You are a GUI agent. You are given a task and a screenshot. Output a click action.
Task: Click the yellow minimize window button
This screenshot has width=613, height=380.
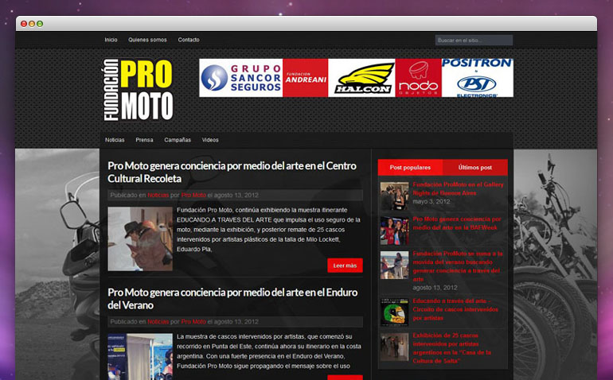(32, 24)
